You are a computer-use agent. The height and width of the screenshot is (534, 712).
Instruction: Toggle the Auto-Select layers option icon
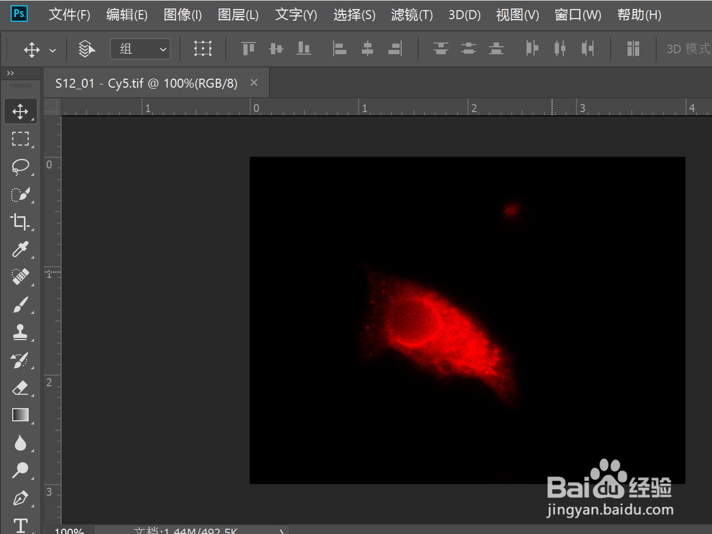pyautogui.click(x=87, y=49)
